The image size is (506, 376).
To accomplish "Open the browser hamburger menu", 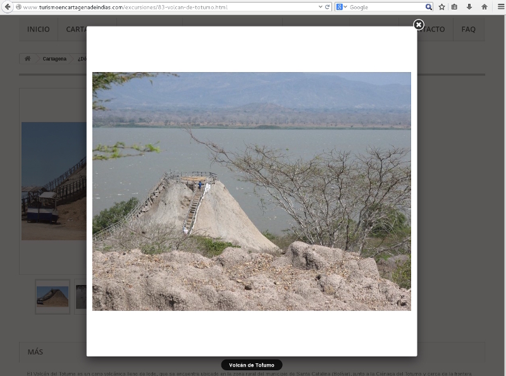I will coord(501,7).
